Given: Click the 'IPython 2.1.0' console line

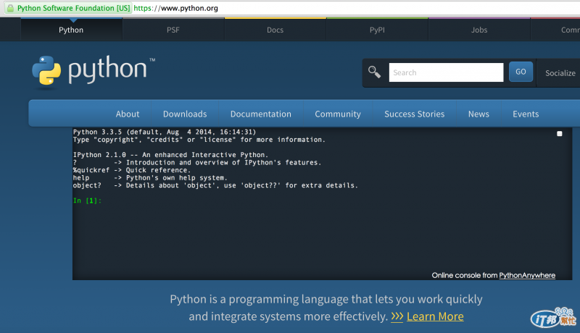Looking at the screenshot, I should point(170,155).
